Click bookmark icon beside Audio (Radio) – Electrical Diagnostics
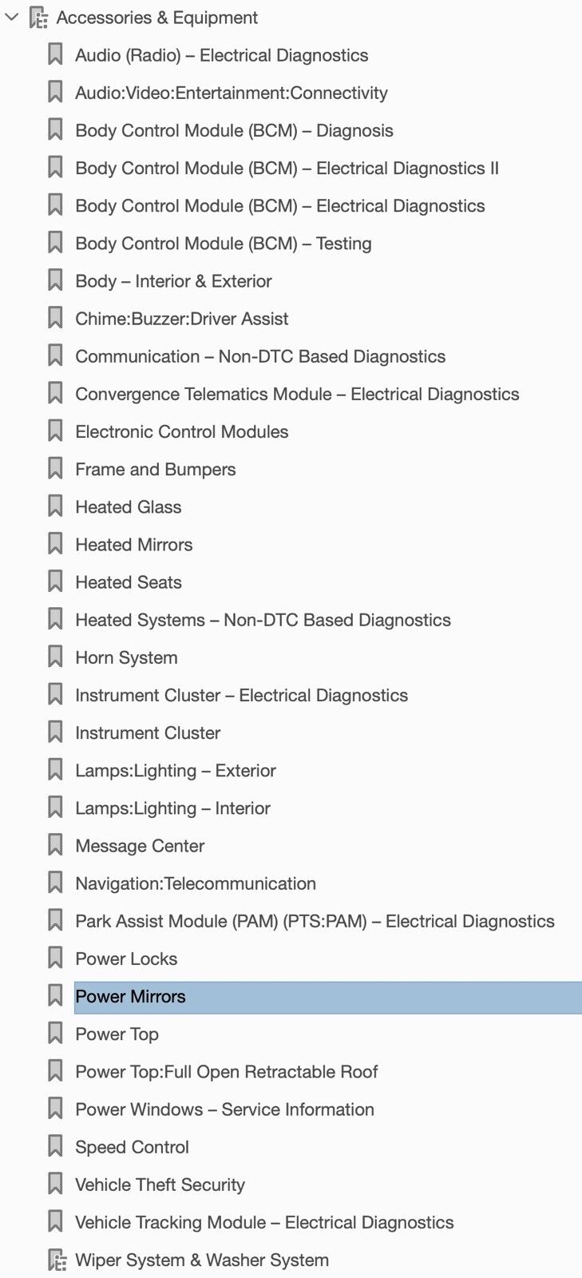This screenshot has height=1278, width=582. point(55,55)
